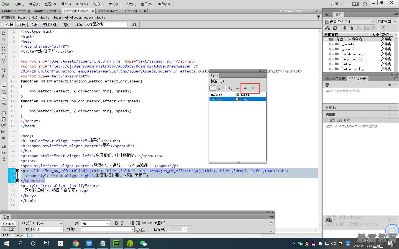Click the show set events icon in 行为 panel
This screenshot has height=249, width=399.
[x=213, y=88]
